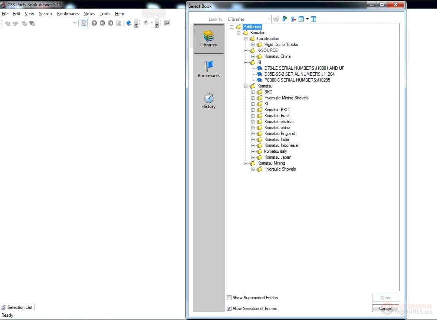This screenshot has height=320, width=437.
Task: Click the expand-all icon with green plus
Action: [285, 19]
